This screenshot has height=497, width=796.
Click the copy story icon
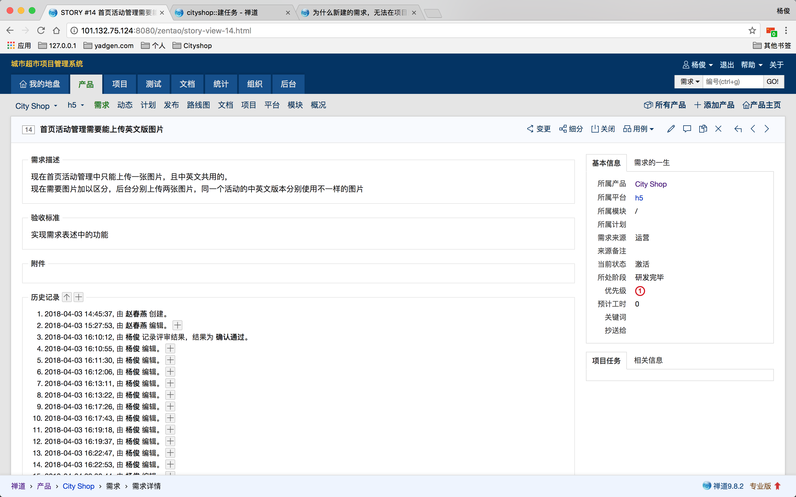[x=703, y=129]
